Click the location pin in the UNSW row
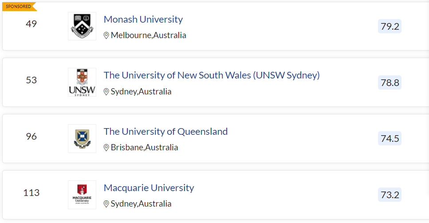The image size is (429, 223). click(106, 92)
